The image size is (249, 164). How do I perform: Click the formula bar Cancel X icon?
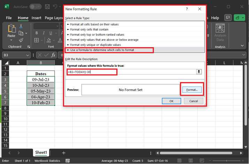(x=40, y=55)
